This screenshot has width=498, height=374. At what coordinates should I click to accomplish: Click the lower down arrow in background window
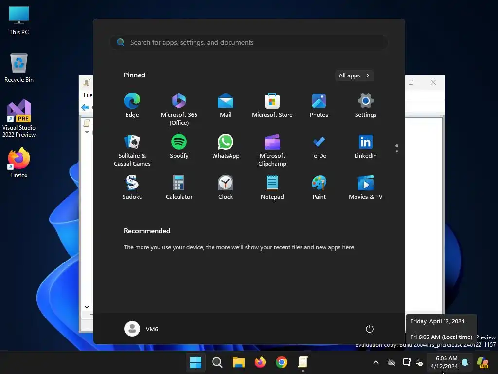87,307
